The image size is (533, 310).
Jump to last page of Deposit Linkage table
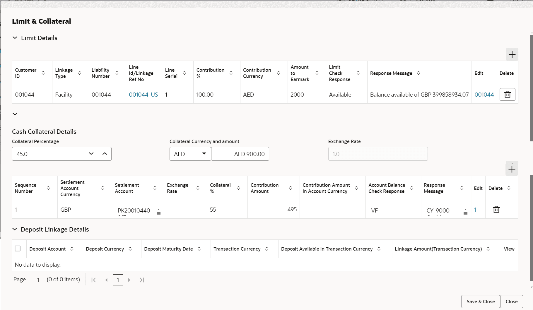pos(142,280)
